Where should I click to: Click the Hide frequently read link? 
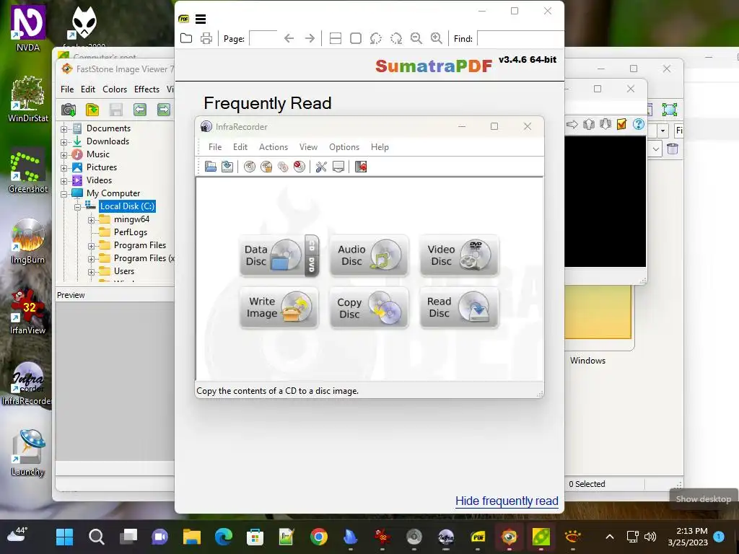tap(507, 501)
